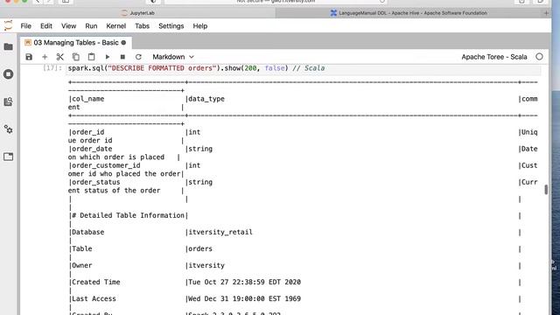
Task: Click the order_customer_id column name
Action: [x=106, y=165]
